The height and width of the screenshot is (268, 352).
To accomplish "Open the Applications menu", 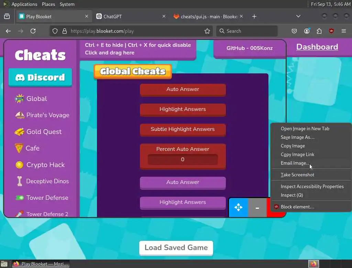I will tap(24, 4).
